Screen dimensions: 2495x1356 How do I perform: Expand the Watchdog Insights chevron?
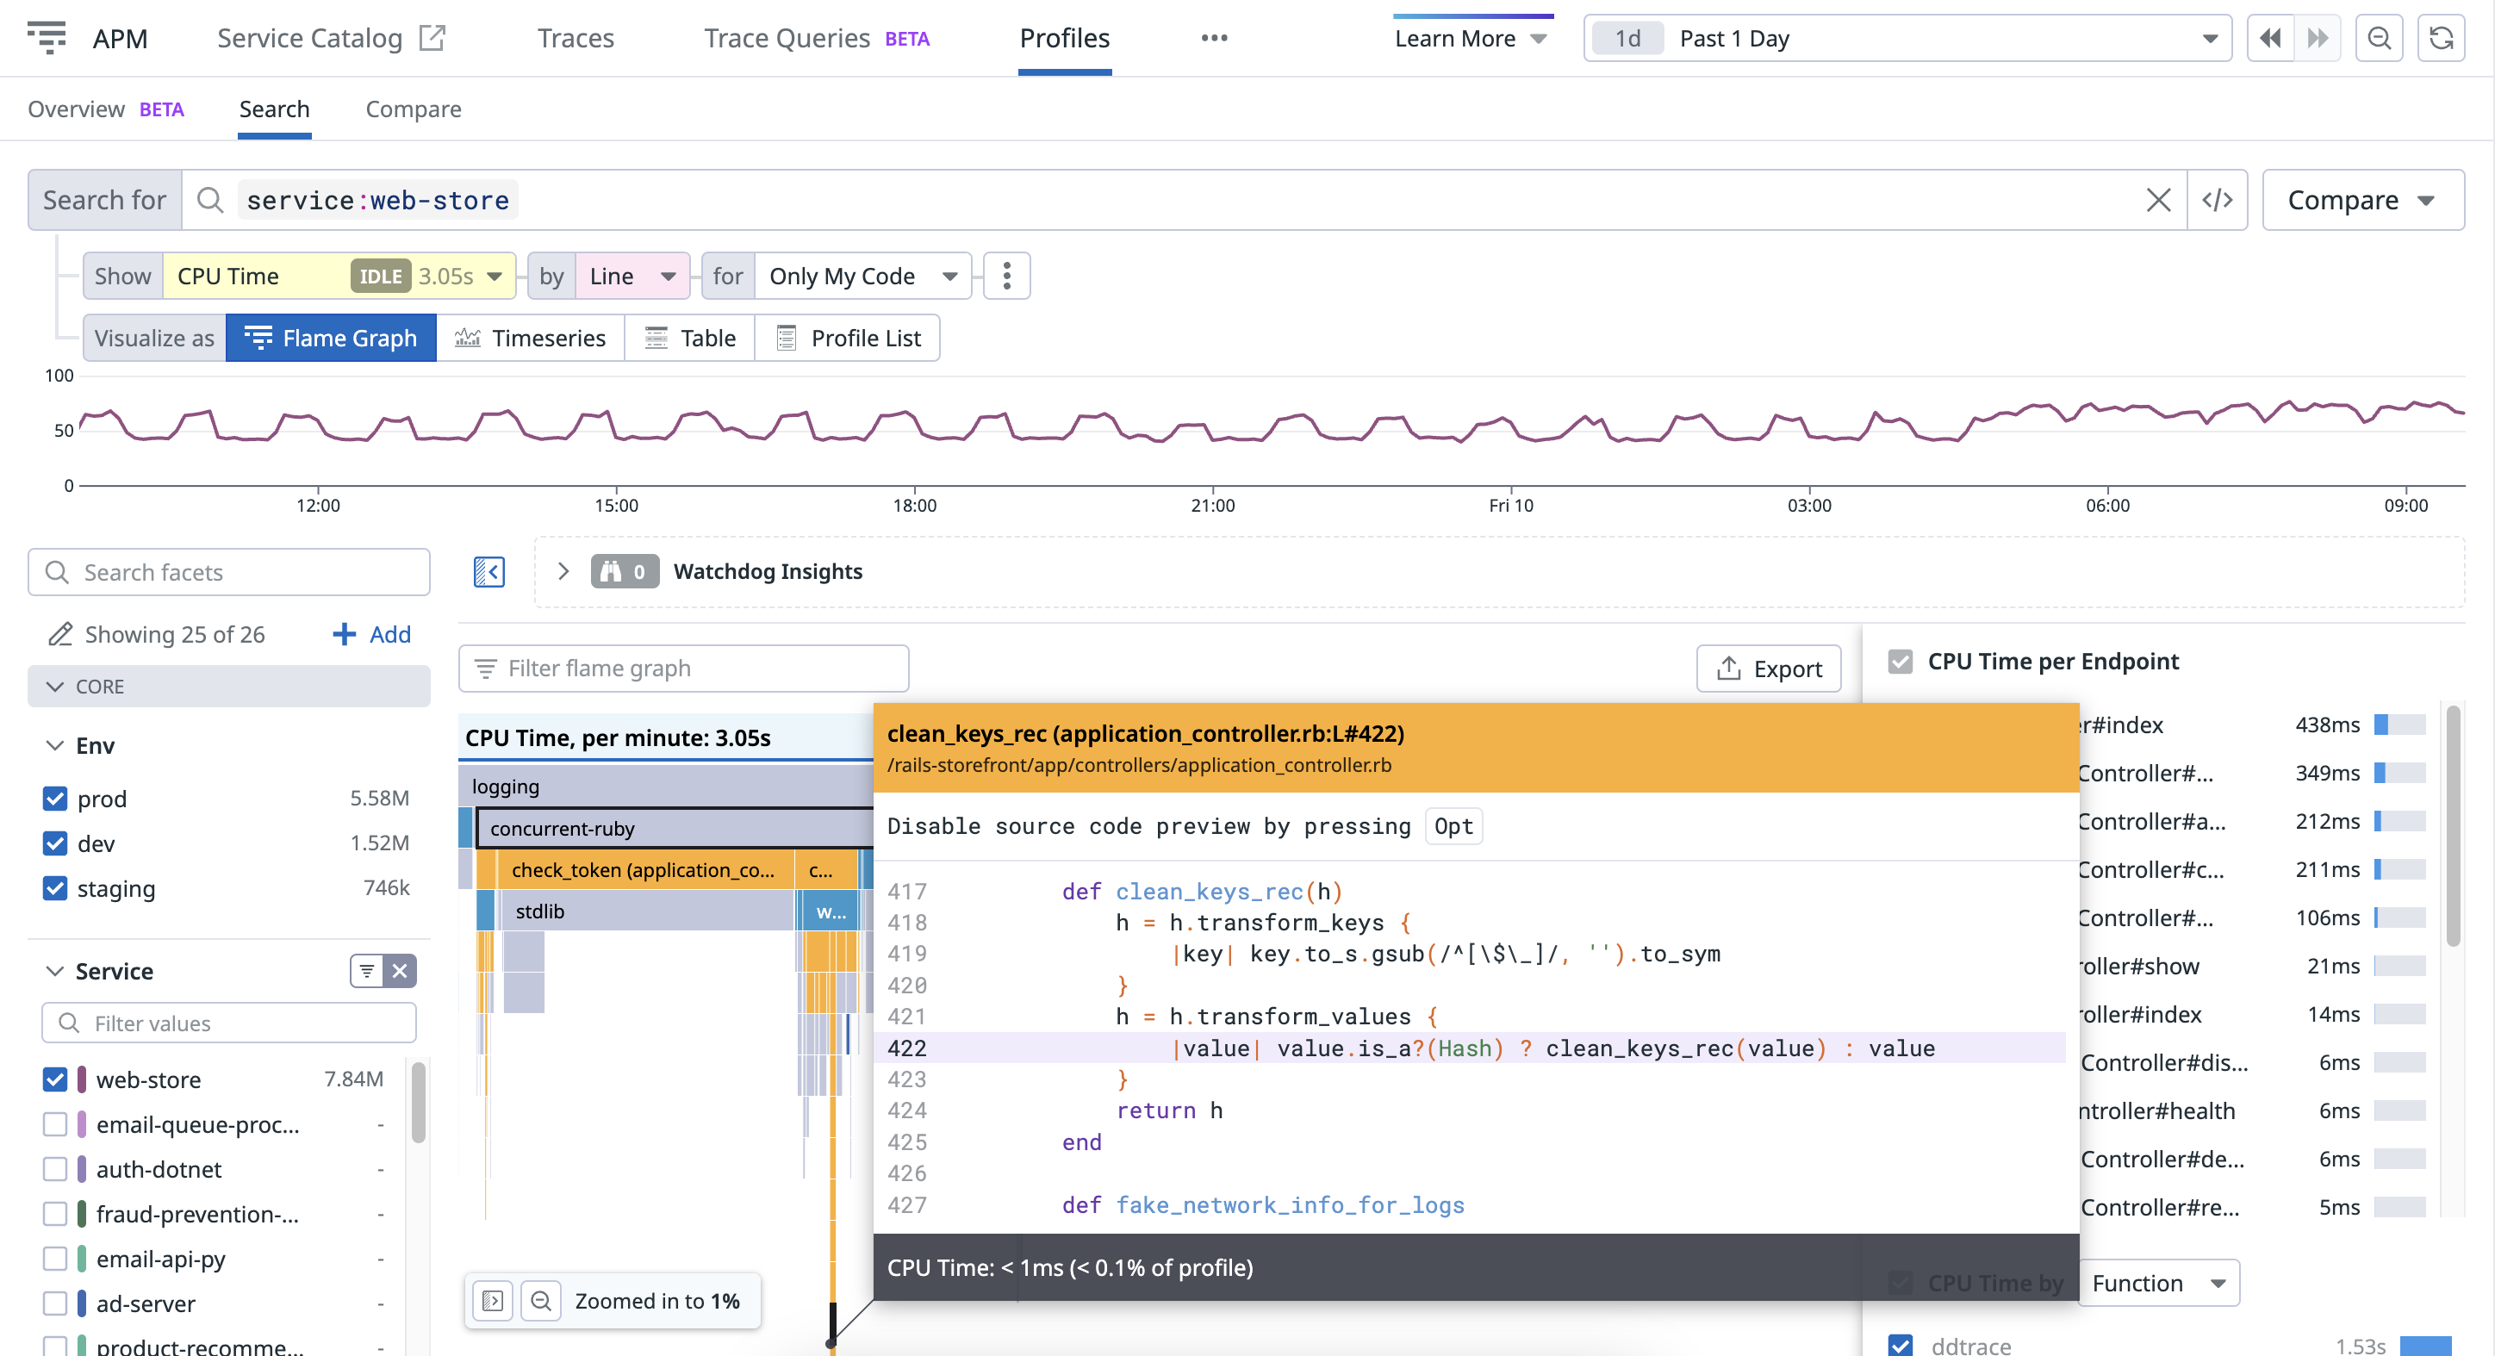pyautogui.click(x=563, y=571)
